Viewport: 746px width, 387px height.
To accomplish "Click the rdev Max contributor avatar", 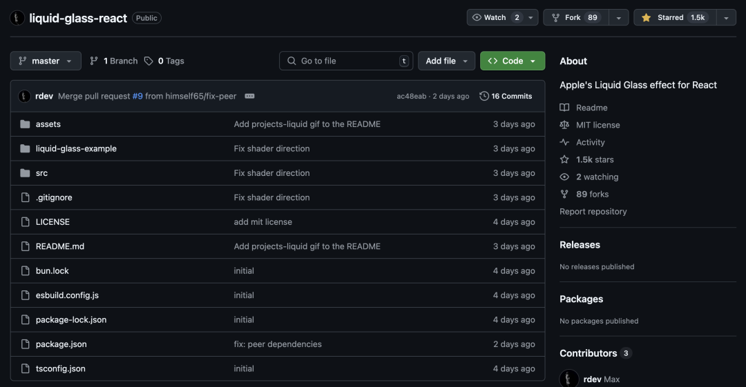I will point(569,379).
